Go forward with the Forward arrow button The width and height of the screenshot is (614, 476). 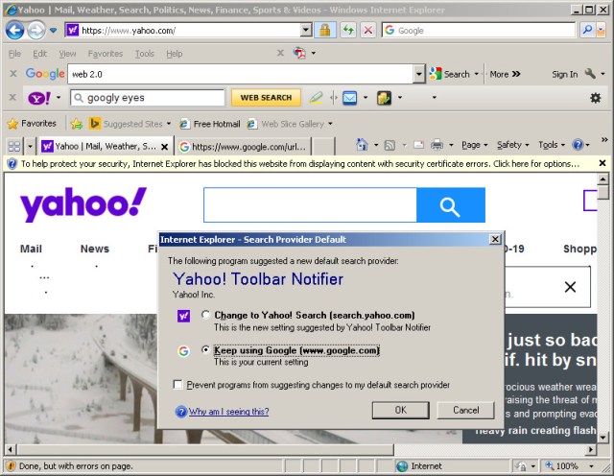(x=36, y=30)
